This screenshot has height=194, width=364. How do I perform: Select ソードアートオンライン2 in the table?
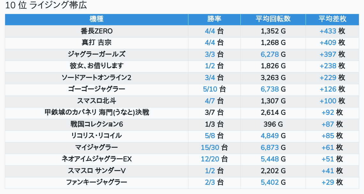(x=96, y=78)
